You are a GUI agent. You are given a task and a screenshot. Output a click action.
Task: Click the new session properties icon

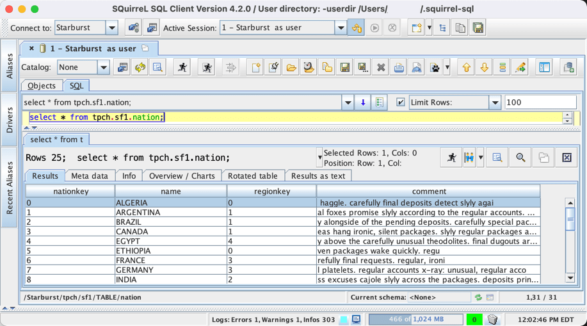[152, 28]
